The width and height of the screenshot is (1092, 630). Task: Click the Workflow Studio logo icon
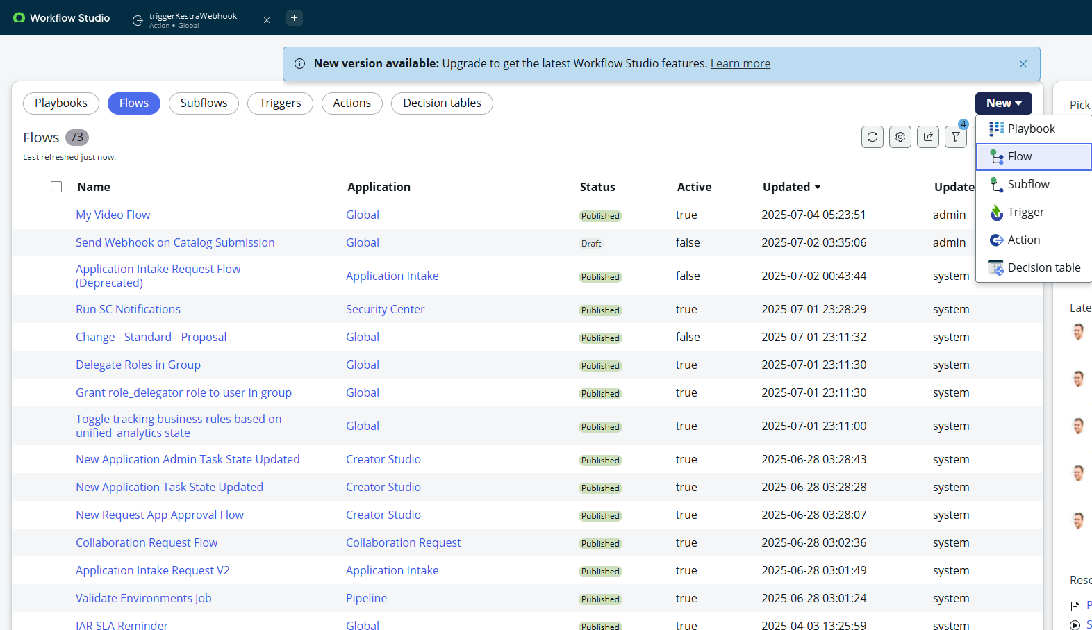click(19, 18)
